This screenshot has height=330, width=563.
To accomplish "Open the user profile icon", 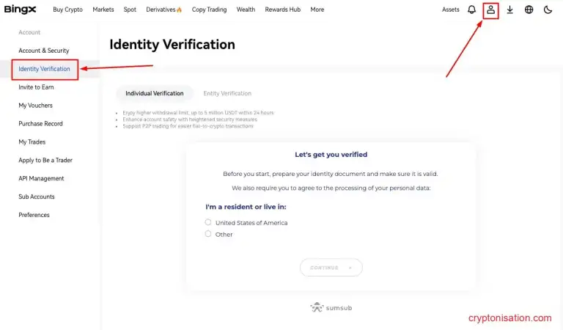I will click(x=490, y=10).
